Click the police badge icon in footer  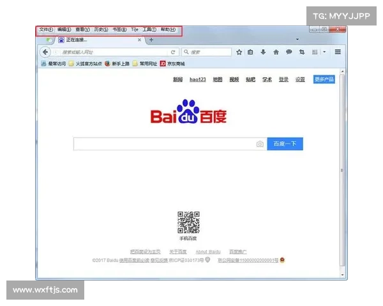282,260
